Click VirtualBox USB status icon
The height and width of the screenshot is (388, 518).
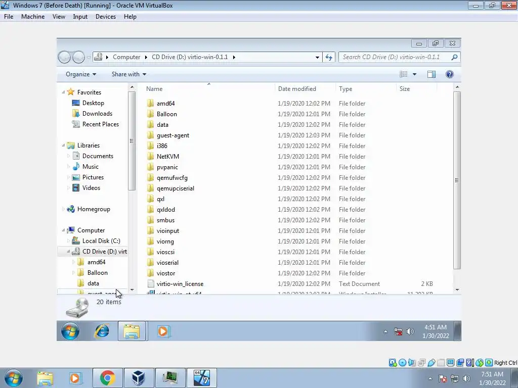click(x=431, y=363)
